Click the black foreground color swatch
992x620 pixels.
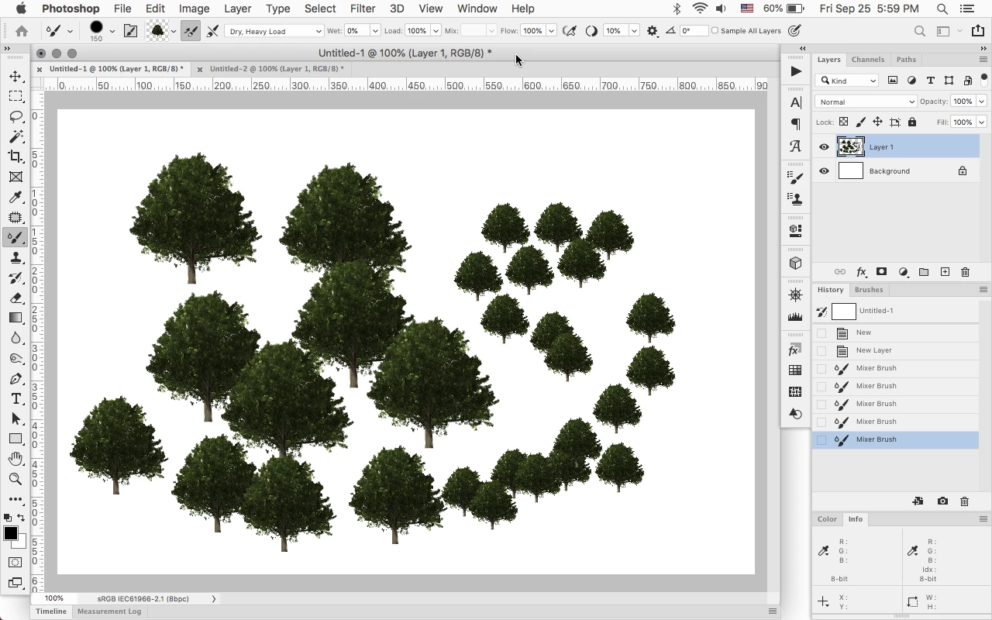pos(10,533)
